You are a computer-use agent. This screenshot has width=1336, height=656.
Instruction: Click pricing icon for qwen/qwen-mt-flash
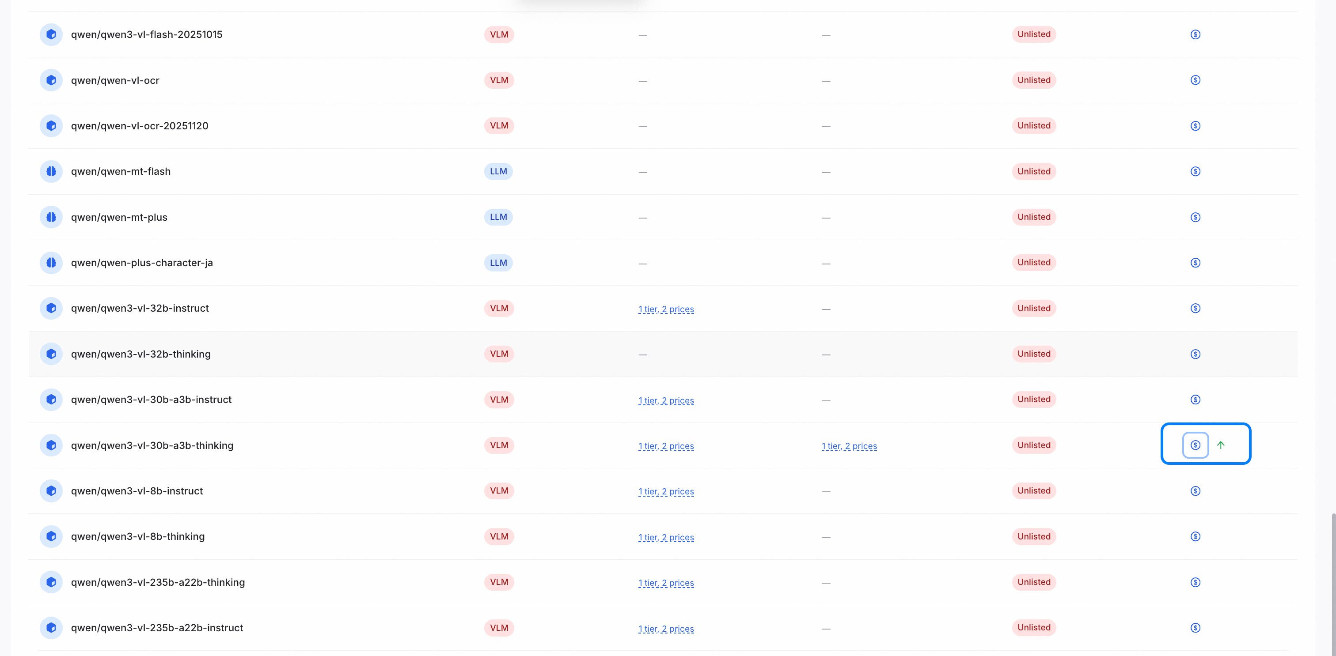(x=1195, y=172)
